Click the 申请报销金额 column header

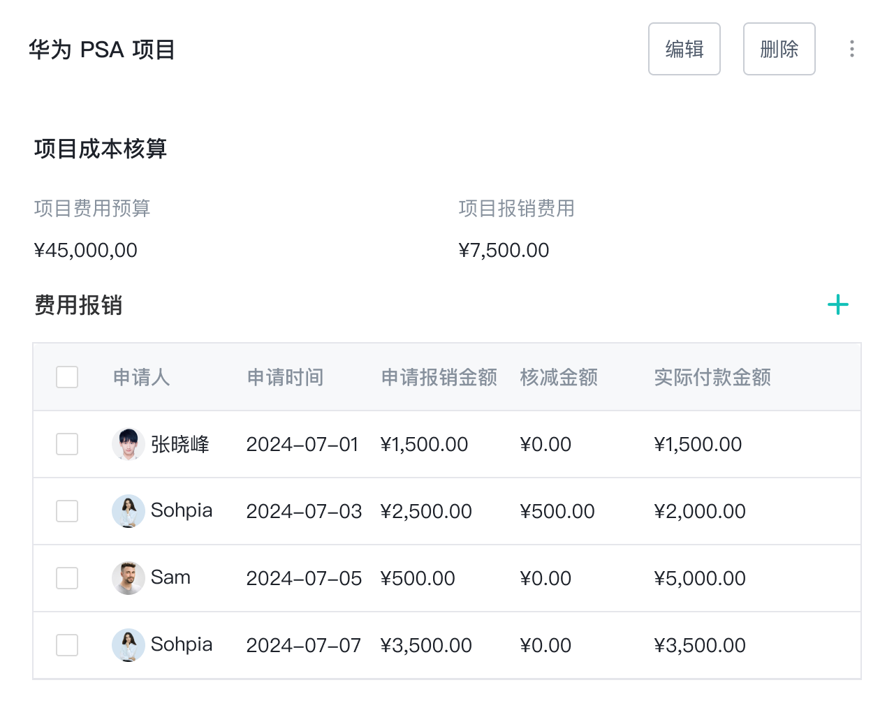(x=439, y=378)
